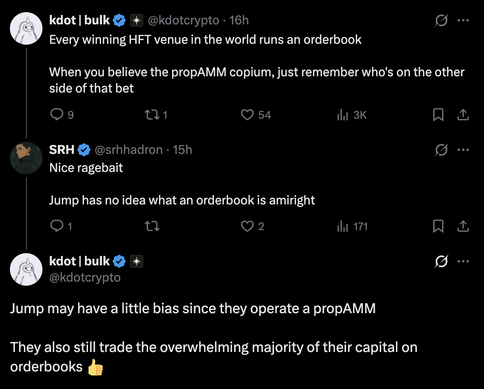The width and height of the screenshot is (484, 389).
Task: Bookmark SRH's reply tweet
Action: (x=438, y=226)
